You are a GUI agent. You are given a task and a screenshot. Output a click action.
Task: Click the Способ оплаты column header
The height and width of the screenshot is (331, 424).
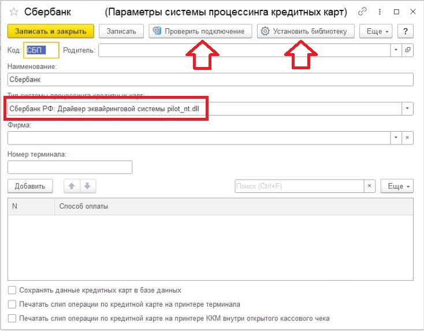point(234,206)
